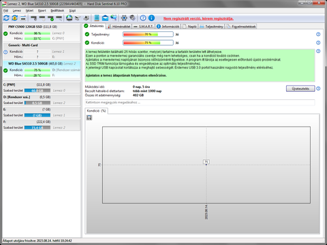Switch to the Teljesítmény tab
This screenshot has height=245, width=327.
[x=212, y=27]
